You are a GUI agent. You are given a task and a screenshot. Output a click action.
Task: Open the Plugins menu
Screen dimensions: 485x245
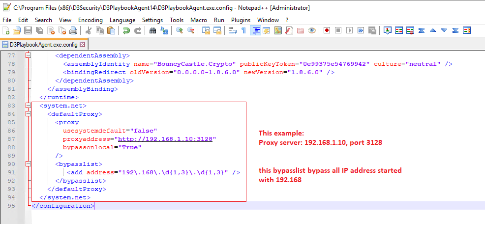[241, 20]
